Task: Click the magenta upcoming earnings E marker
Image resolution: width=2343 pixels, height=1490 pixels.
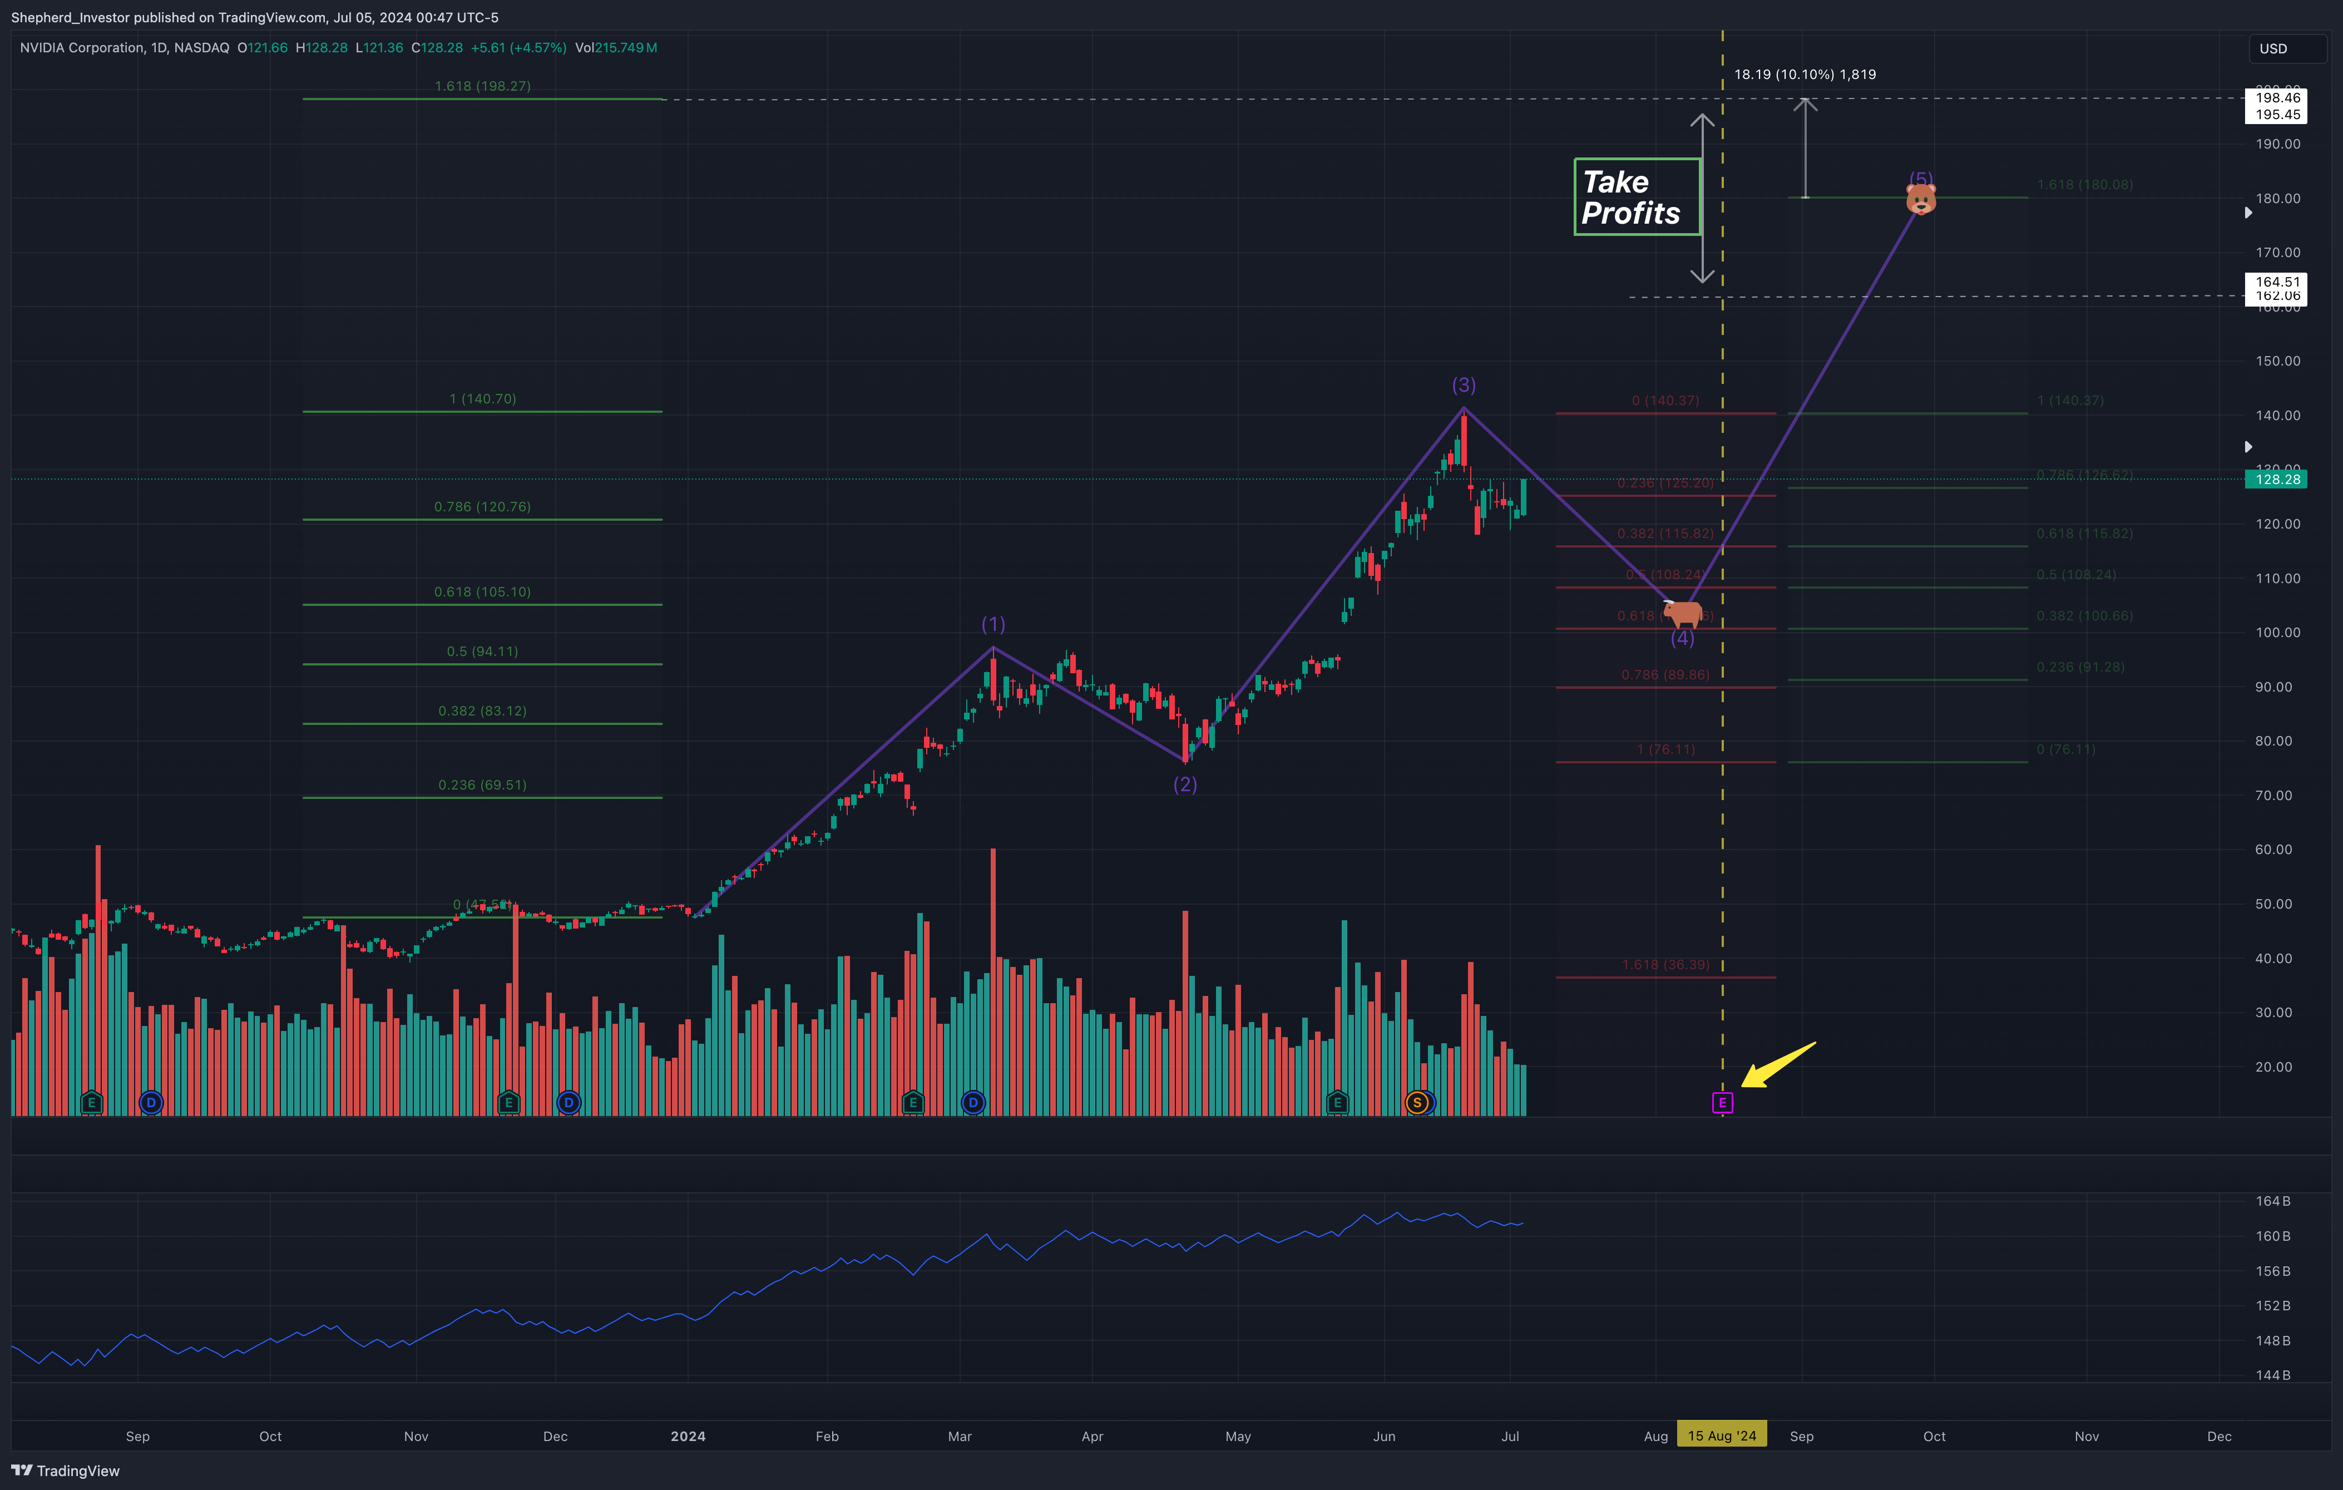Action: (x=1722, y=1103)
